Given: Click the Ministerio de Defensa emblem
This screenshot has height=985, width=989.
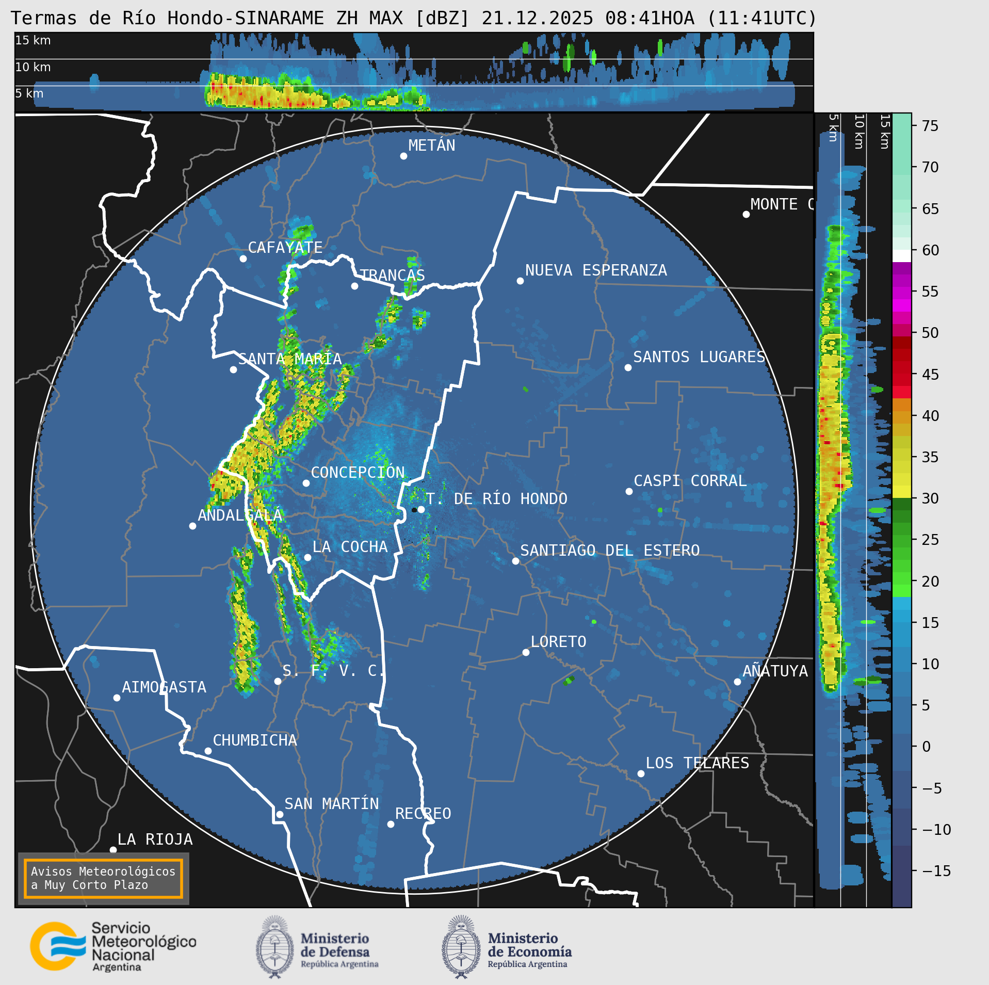Looking at the screenshot, I should 274,947.
